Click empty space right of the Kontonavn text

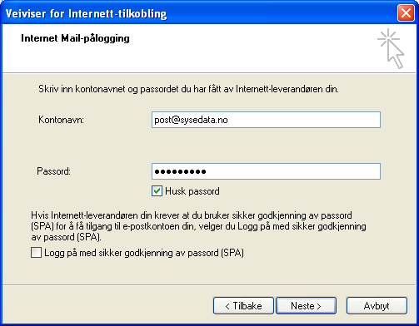click(x=304, y=120)
